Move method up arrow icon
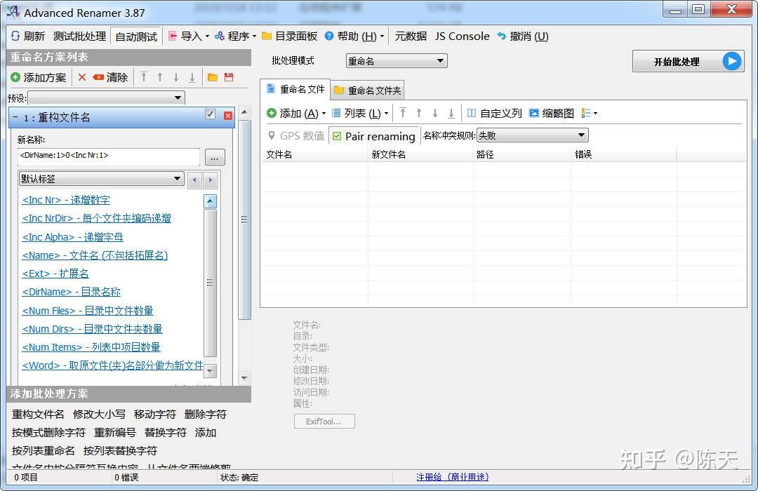Screen dimensions: 758x491 click(x=160, y=77)
